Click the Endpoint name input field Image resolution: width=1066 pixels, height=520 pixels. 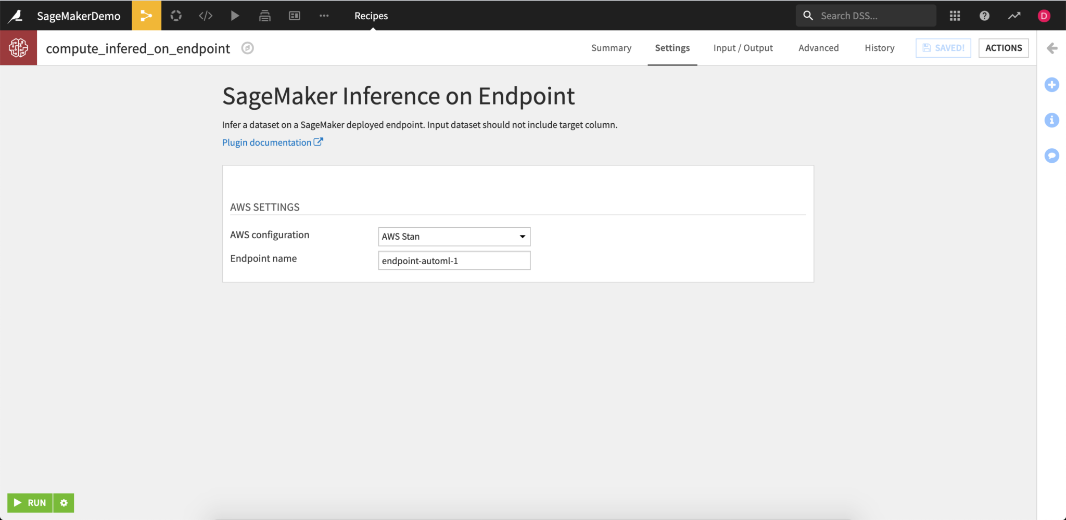click(x=453, y=260)
